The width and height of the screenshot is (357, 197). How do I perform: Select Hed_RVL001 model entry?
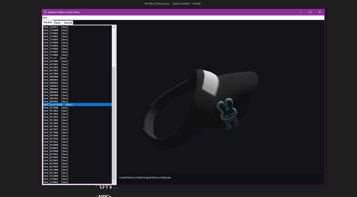(x=77, y=173)
